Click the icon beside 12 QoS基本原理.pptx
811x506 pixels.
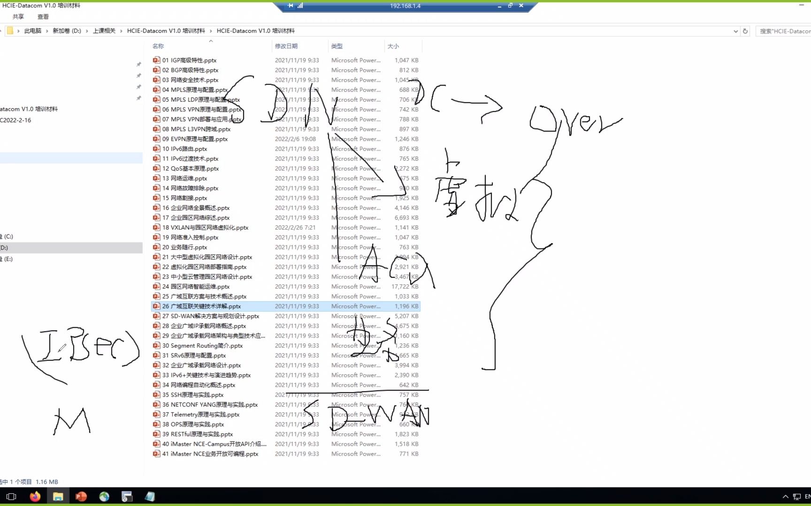pyautogui.click(x=156, y=168)
